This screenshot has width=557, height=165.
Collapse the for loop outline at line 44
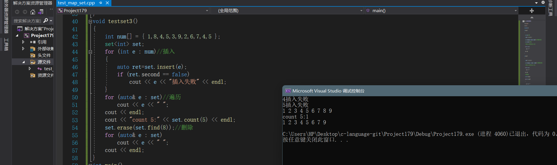pyautogui.click(x=90, y=52)
